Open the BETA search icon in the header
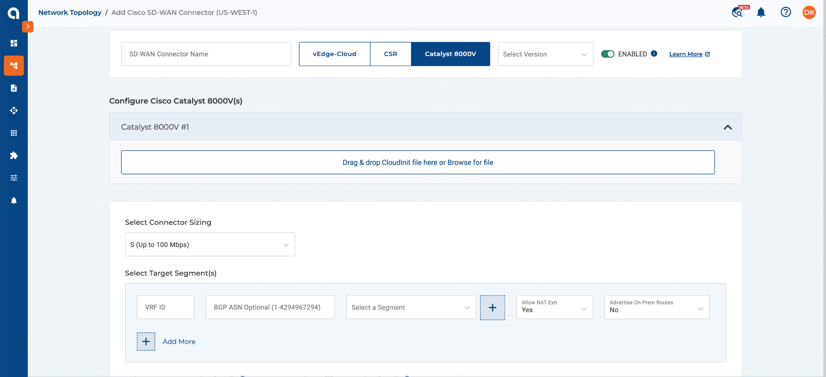The image size is (826, 377). [x=738, y=12]
